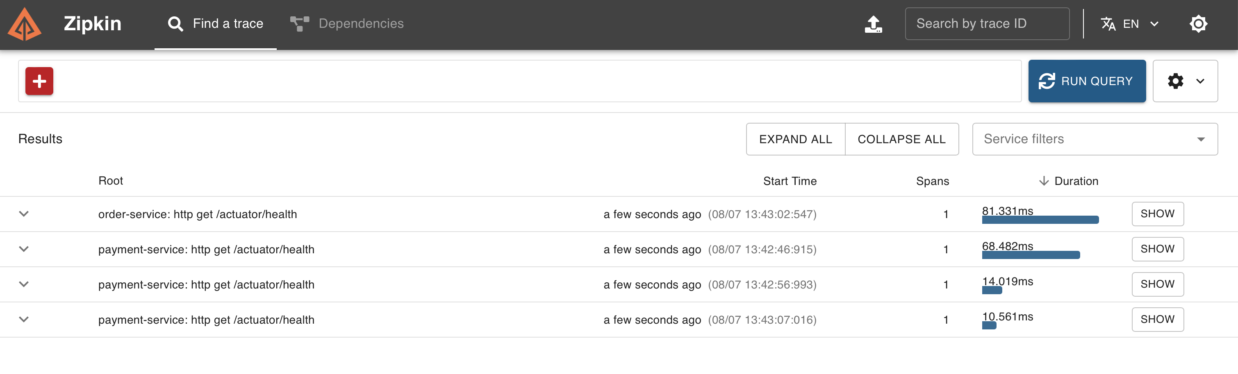Click the COLLAPSE ALL button

click(901, 139)
